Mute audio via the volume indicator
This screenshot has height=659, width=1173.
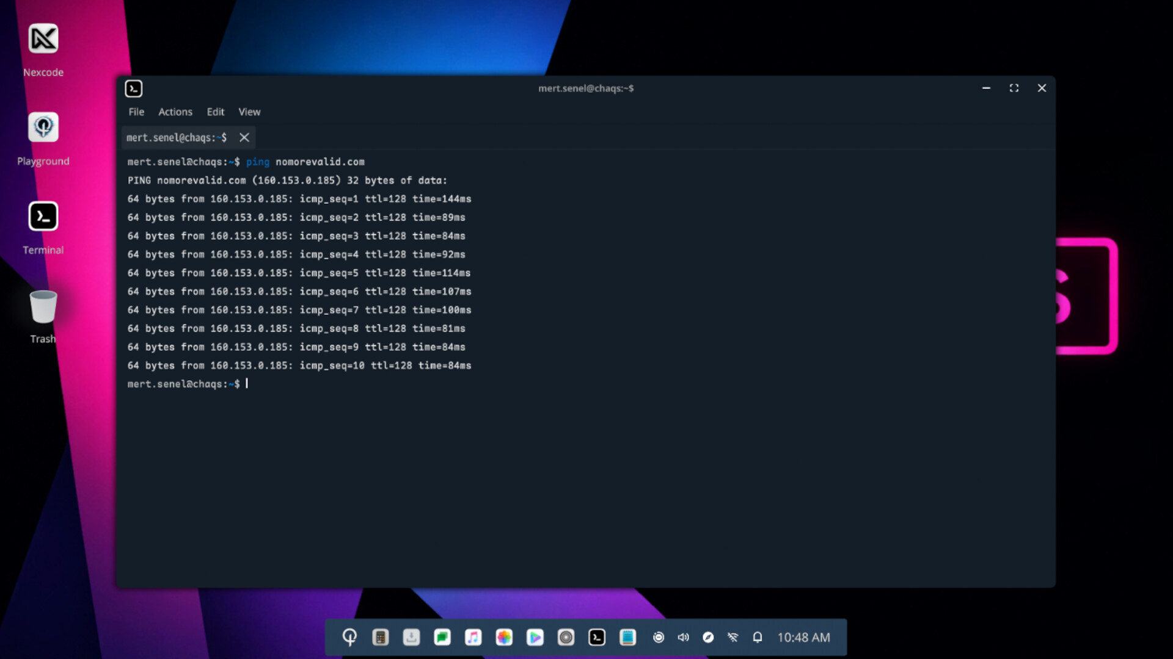pos(683,637)
